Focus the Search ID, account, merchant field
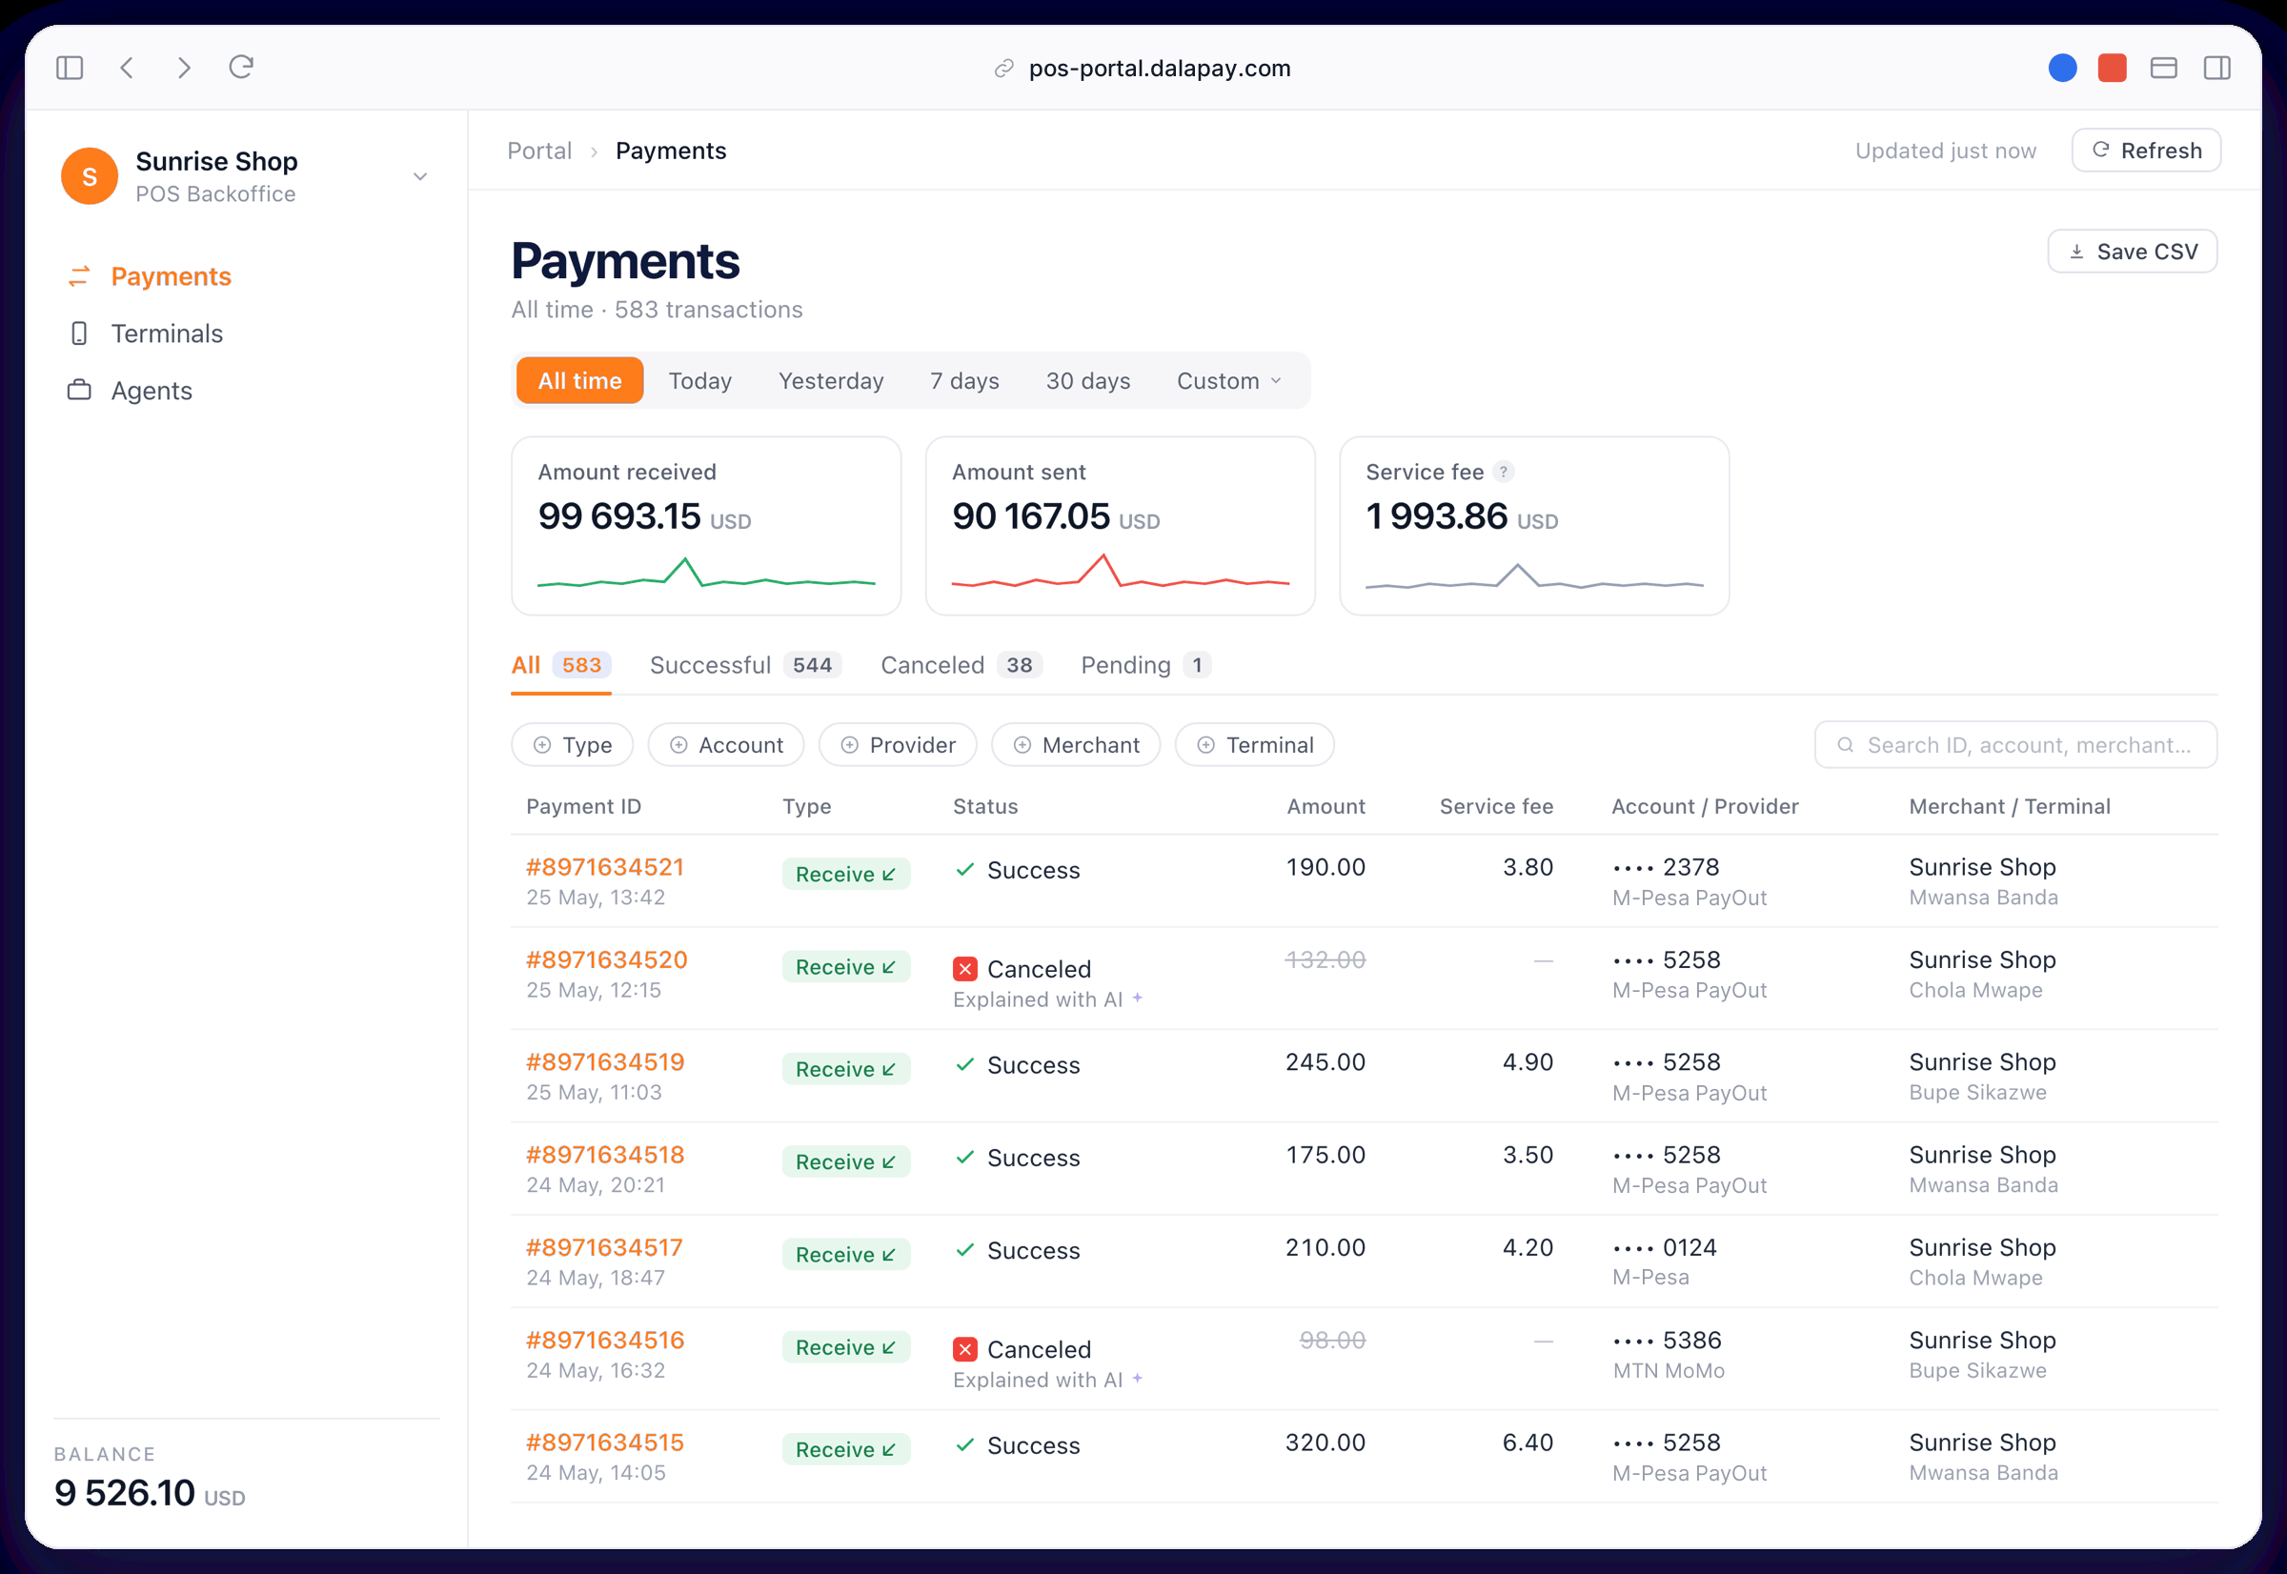 tap(2015, 744)
